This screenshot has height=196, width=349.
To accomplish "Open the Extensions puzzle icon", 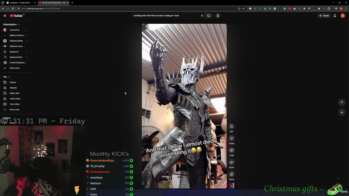I will point(329,8).
